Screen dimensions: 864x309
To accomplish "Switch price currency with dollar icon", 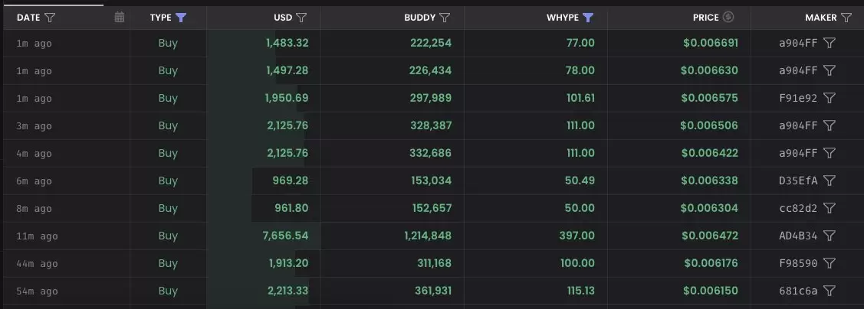I will (x=728, y=17).
